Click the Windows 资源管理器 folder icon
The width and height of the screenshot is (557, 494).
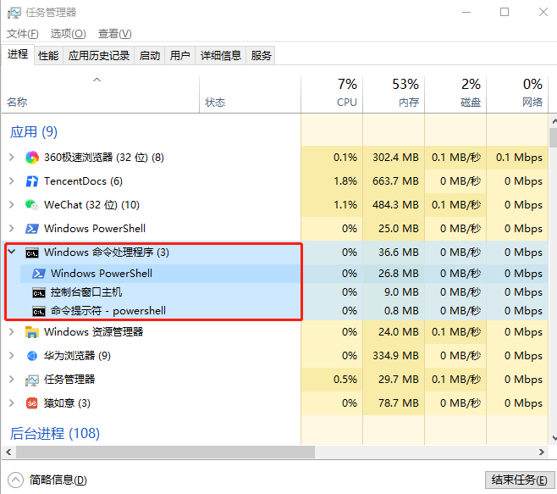(x=32, y=332)
